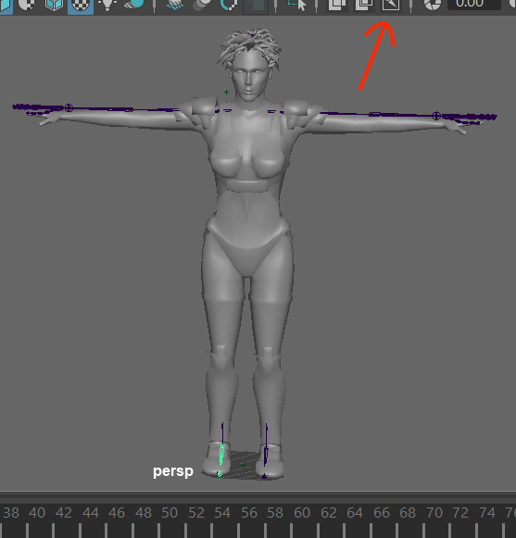516x538 pixels.
Task: Click the Exposure aperture icon
Action: pyautogui.click(x=433, y=5)
